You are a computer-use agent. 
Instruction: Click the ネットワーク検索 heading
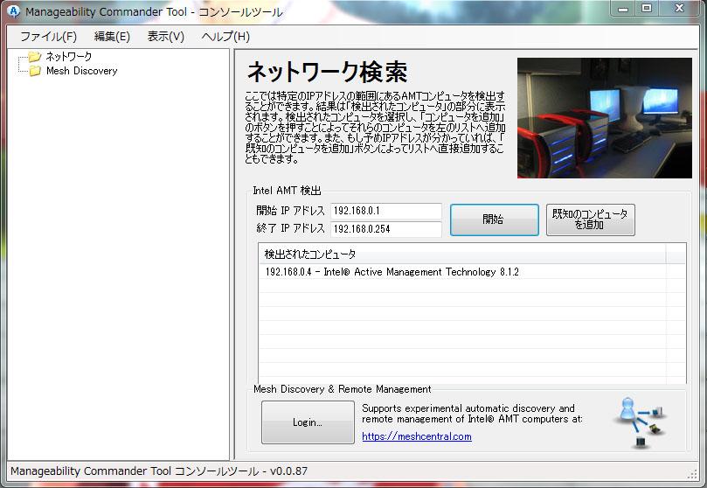[327, 73]
